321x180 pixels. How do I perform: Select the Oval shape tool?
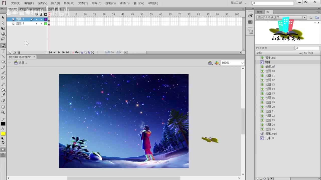pos(3,62)
